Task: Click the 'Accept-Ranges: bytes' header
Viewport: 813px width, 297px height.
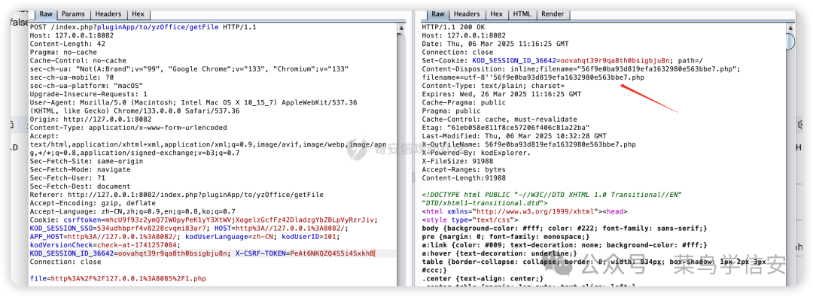Action: point(464,169)
